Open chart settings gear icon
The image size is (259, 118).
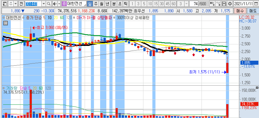point(230,4)
